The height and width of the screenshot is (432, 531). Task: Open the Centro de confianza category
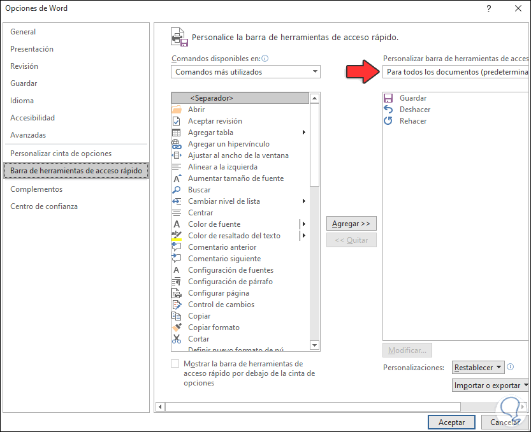coord(44,206)
